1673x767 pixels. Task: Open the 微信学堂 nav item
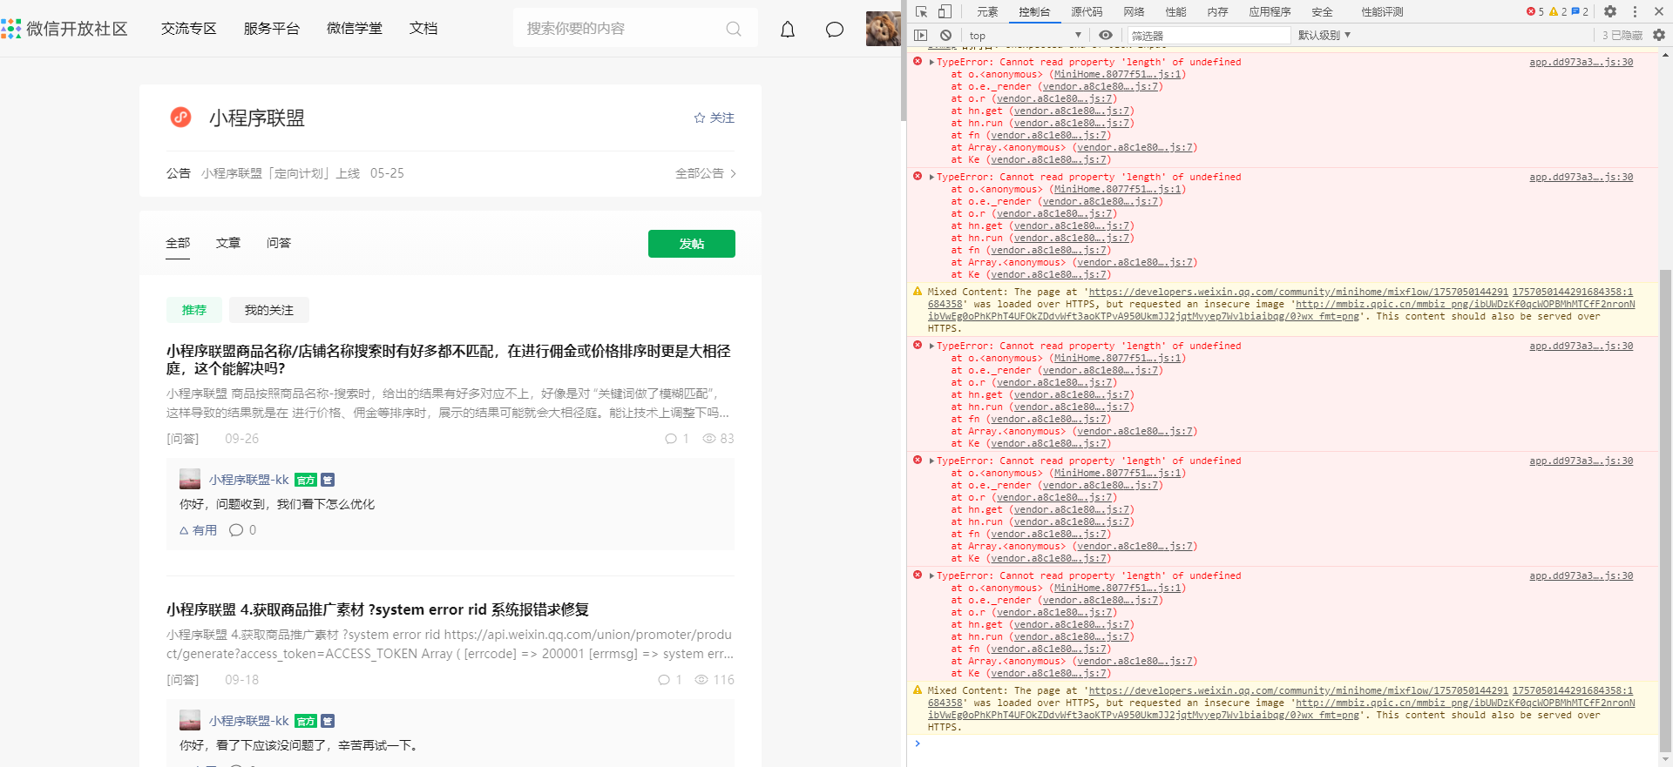(x=355, y=29)
